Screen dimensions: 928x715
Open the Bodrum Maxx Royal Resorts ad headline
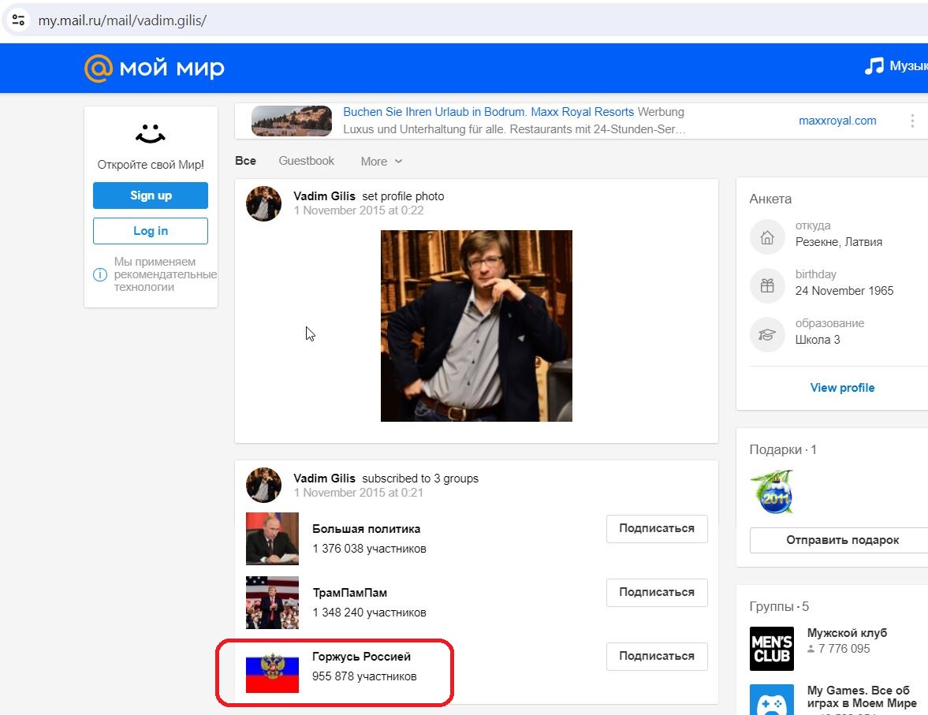click(488, 112)
